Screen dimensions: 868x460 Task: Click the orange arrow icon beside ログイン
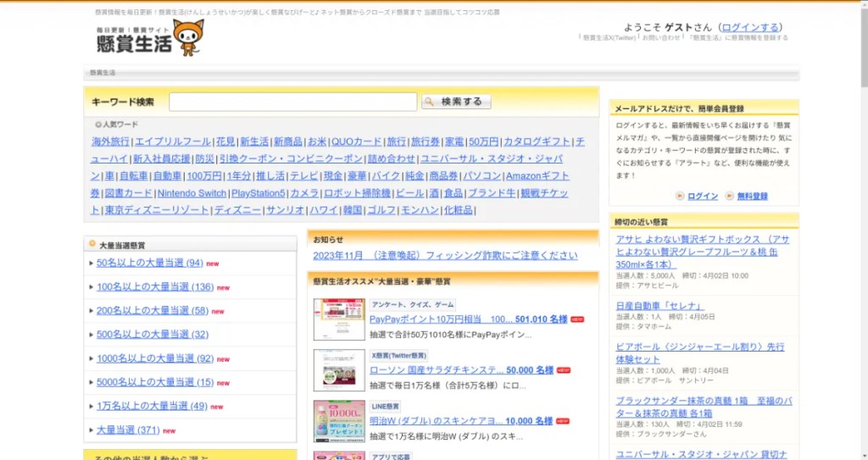pyautogui.click(x=680, y=196)
